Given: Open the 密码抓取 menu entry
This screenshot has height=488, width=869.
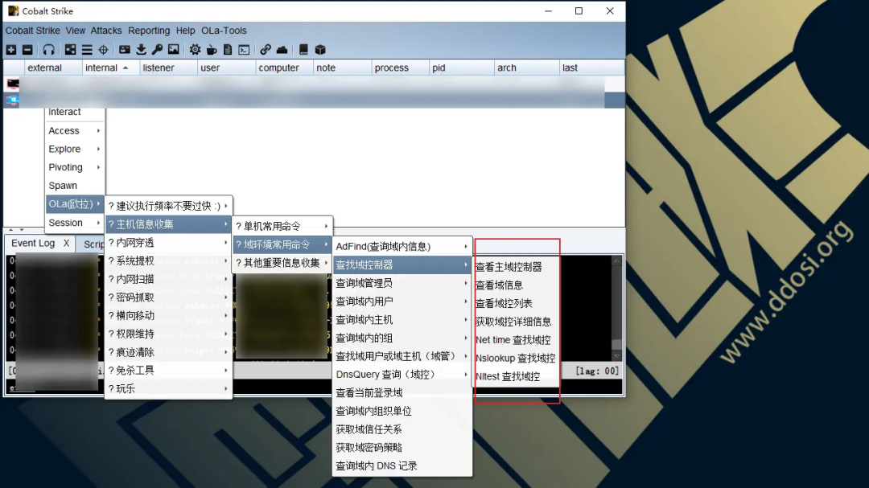Looking at the screenshot, I should click(x=168, y=297).
